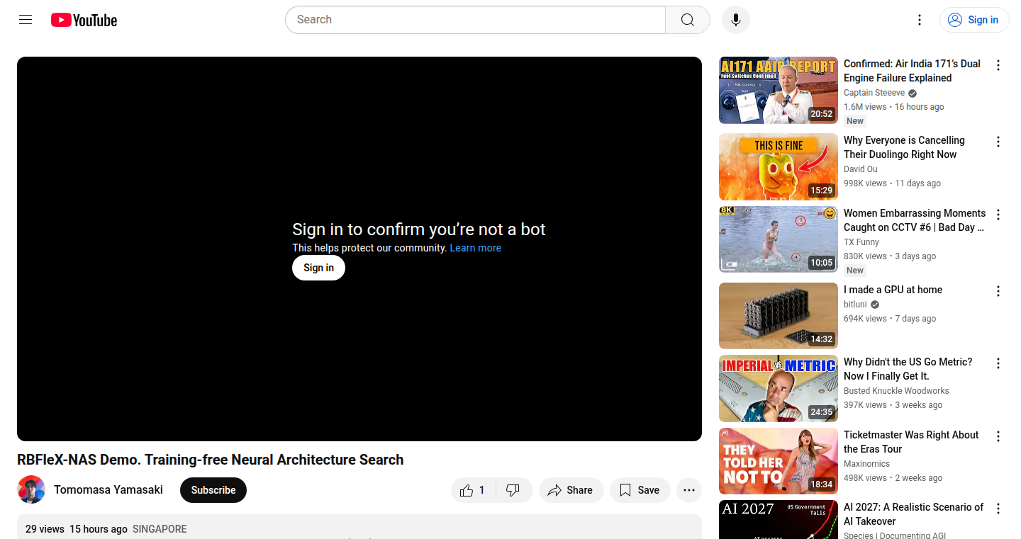Image resolution: width=1021 pixels, height=539 pixels.
Task: Open title 'Why Everyone is Cancelling Their Duolingo'
Action: [904, 147]
